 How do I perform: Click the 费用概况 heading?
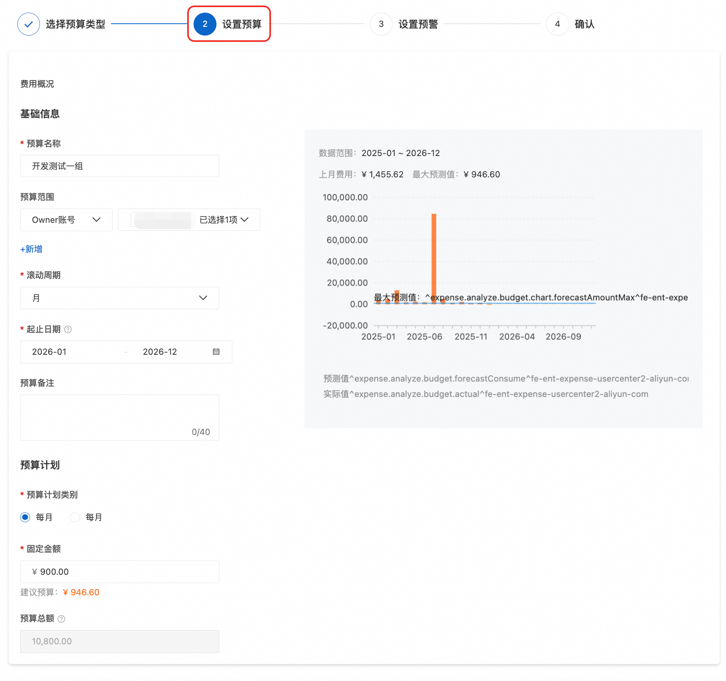pos(37,84)
